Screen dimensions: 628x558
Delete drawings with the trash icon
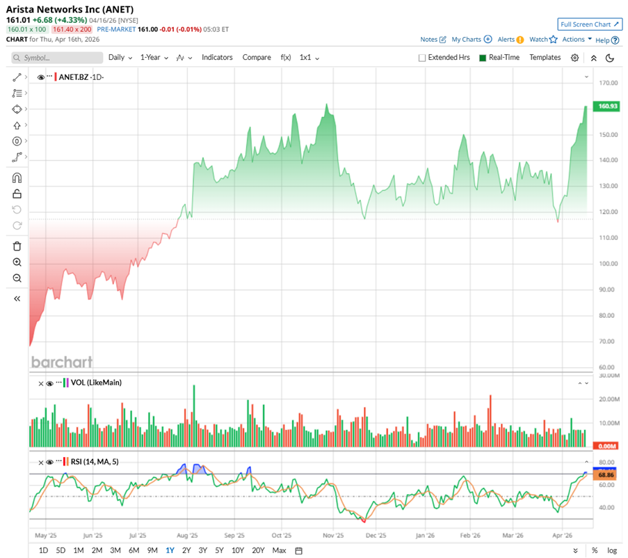[17, 246]
